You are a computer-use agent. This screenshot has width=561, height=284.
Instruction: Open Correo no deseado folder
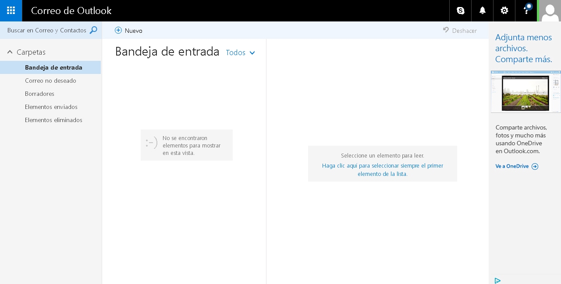[50, 81]
